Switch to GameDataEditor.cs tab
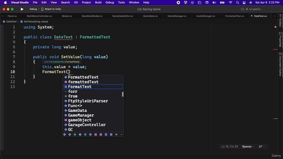 (x=122, y=16)
